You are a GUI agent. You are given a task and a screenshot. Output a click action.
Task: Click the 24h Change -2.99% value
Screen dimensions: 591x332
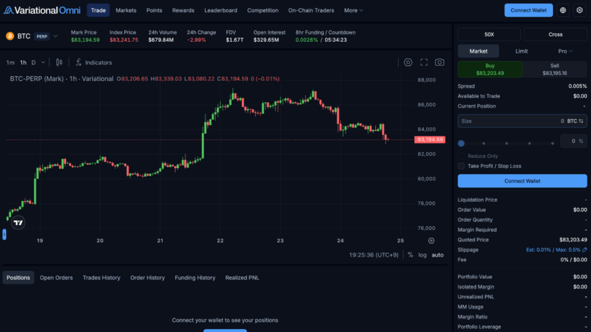(x=197, y=40)
